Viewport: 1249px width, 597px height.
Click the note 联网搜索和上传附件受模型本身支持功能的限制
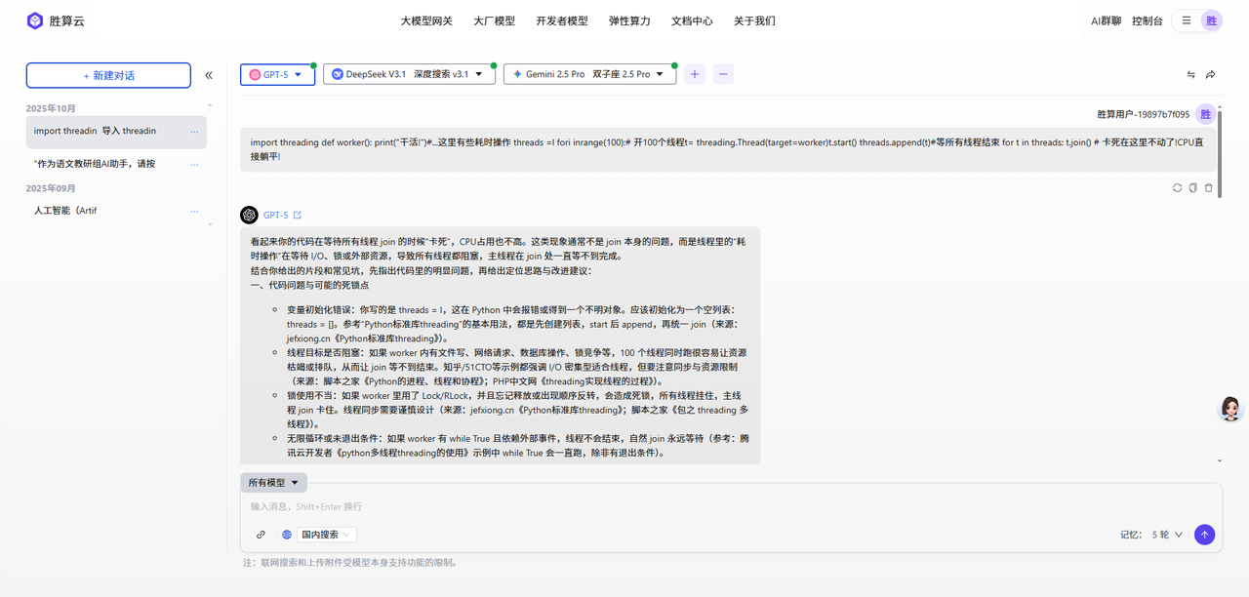point(350,562)
